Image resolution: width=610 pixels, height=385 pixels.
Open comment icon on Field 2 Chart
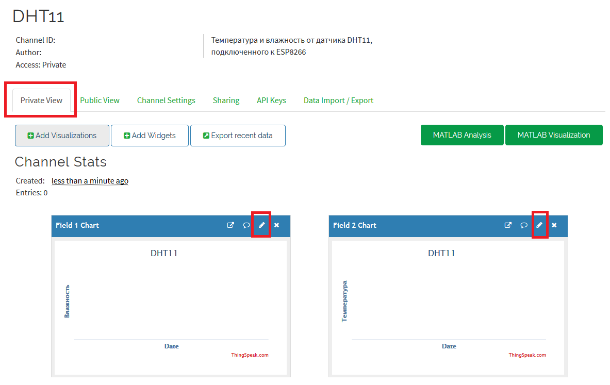click(x=524, y=225)
